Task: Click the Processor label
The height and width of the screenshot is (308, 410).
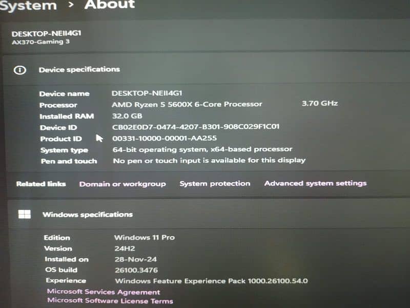Action: [58, 105]
